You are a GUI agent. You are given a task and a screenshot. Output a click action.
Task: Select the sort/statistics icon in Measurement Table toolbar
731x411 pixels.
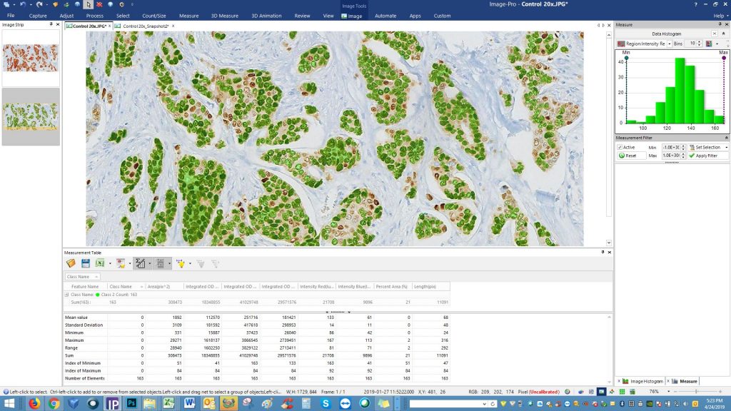point(141,263)
